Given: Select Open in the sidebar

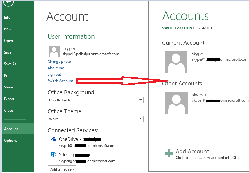Looking at the screenshot, I should pyautogui.click(x=18, y=41).
